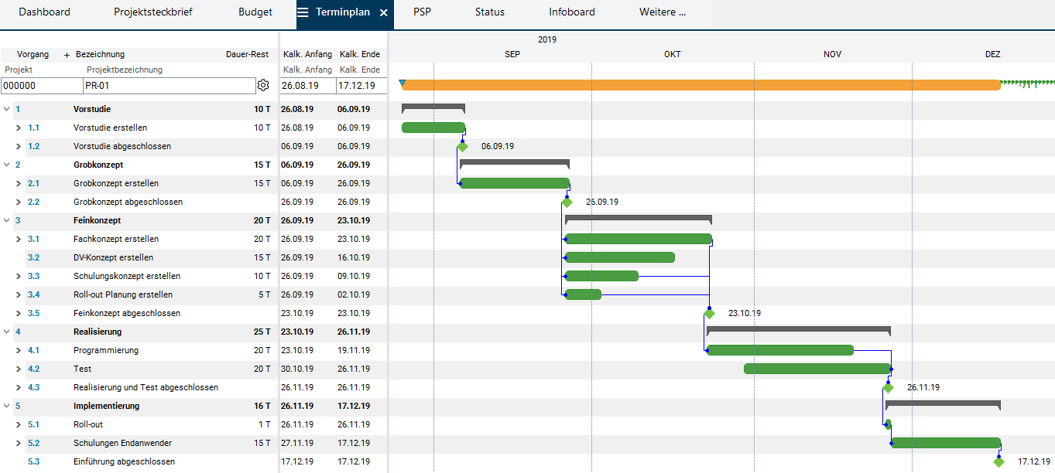Collapse the Vorstudie group row
Viewport: 1055px width, 473px height.
click(7, 109)
